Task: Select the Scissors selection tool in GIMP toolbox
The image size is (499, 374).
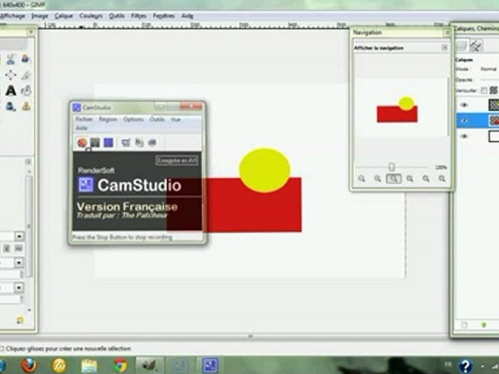Action: (10, 59)
